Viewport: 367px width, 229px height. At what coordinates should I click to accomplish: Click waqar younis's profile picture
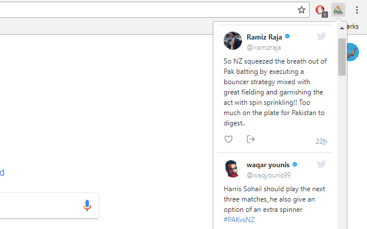point(233,169)
